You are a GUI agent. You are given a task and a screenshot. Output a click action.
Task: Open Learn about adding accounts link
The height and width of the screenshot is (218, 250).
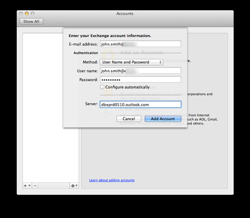coord(112,180)
